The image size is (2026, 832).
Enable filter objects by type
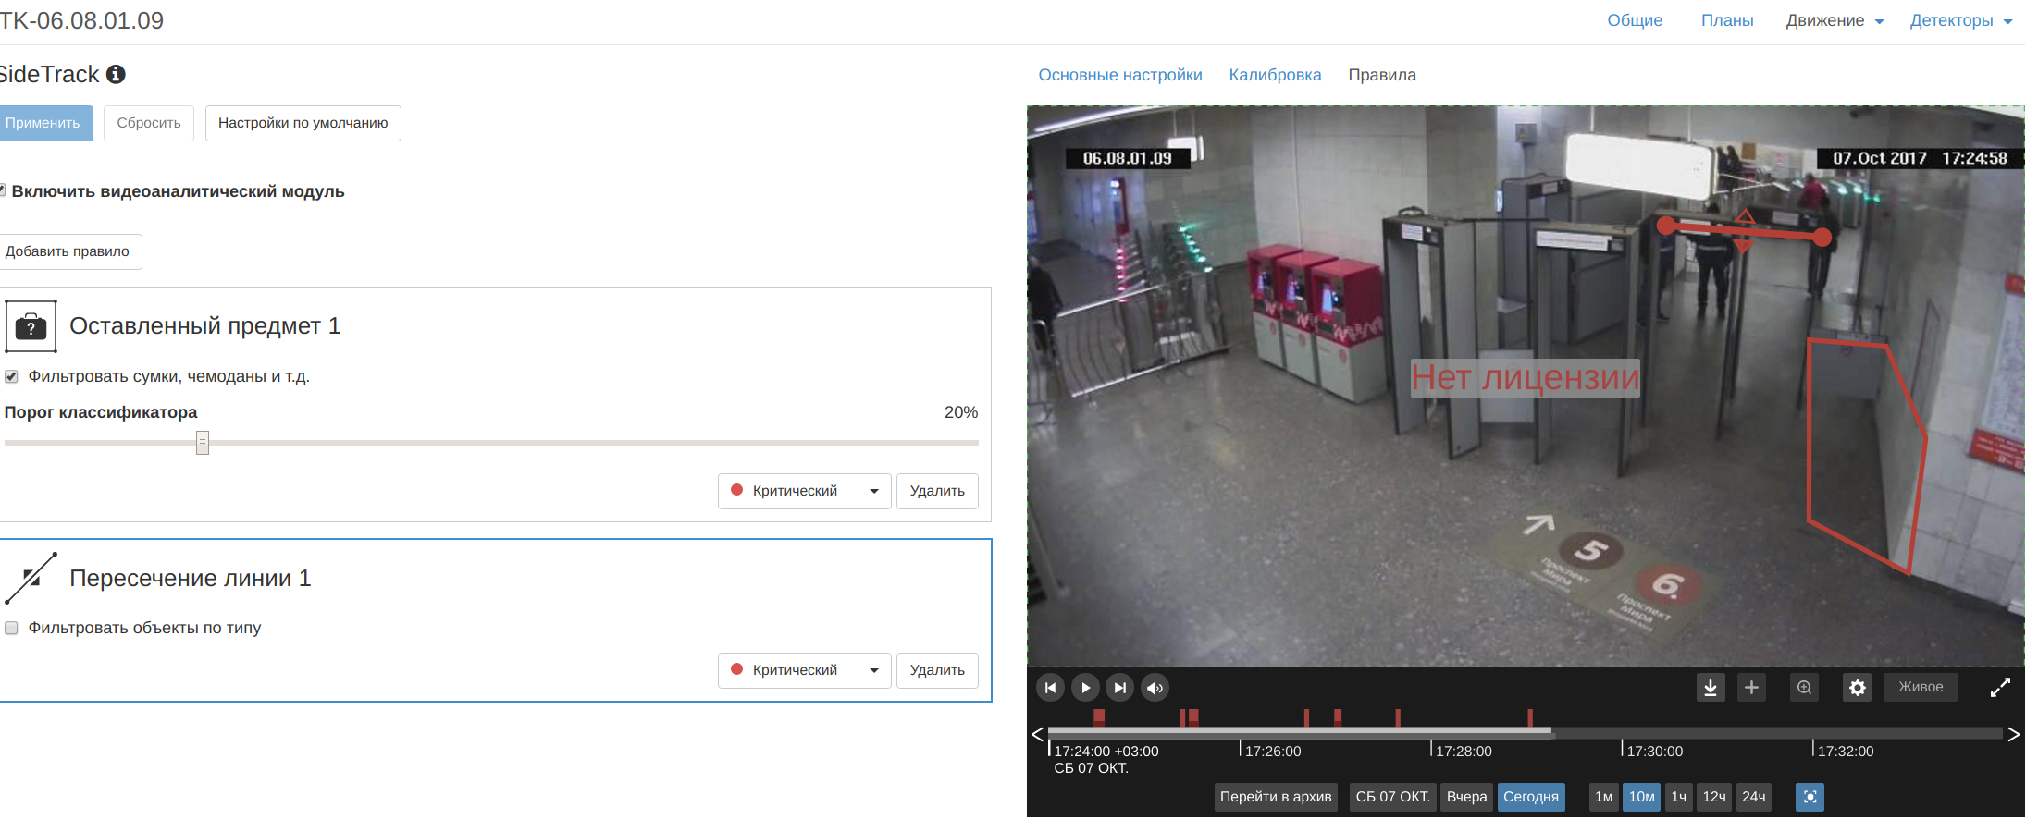pos(12,628)
